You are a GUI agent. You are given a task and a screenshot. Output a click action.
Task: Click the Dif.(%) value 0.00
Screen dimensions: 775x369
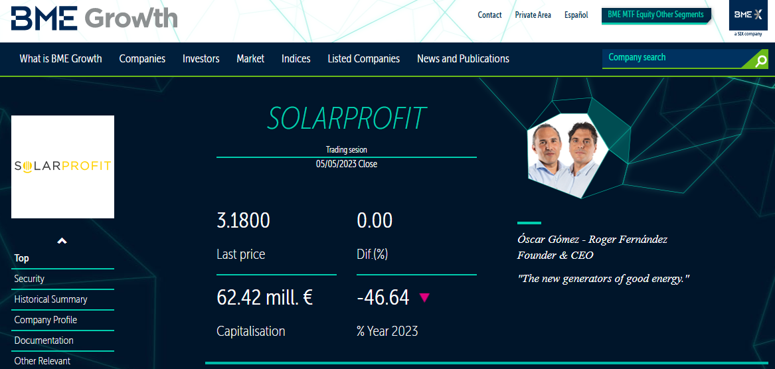375,220
